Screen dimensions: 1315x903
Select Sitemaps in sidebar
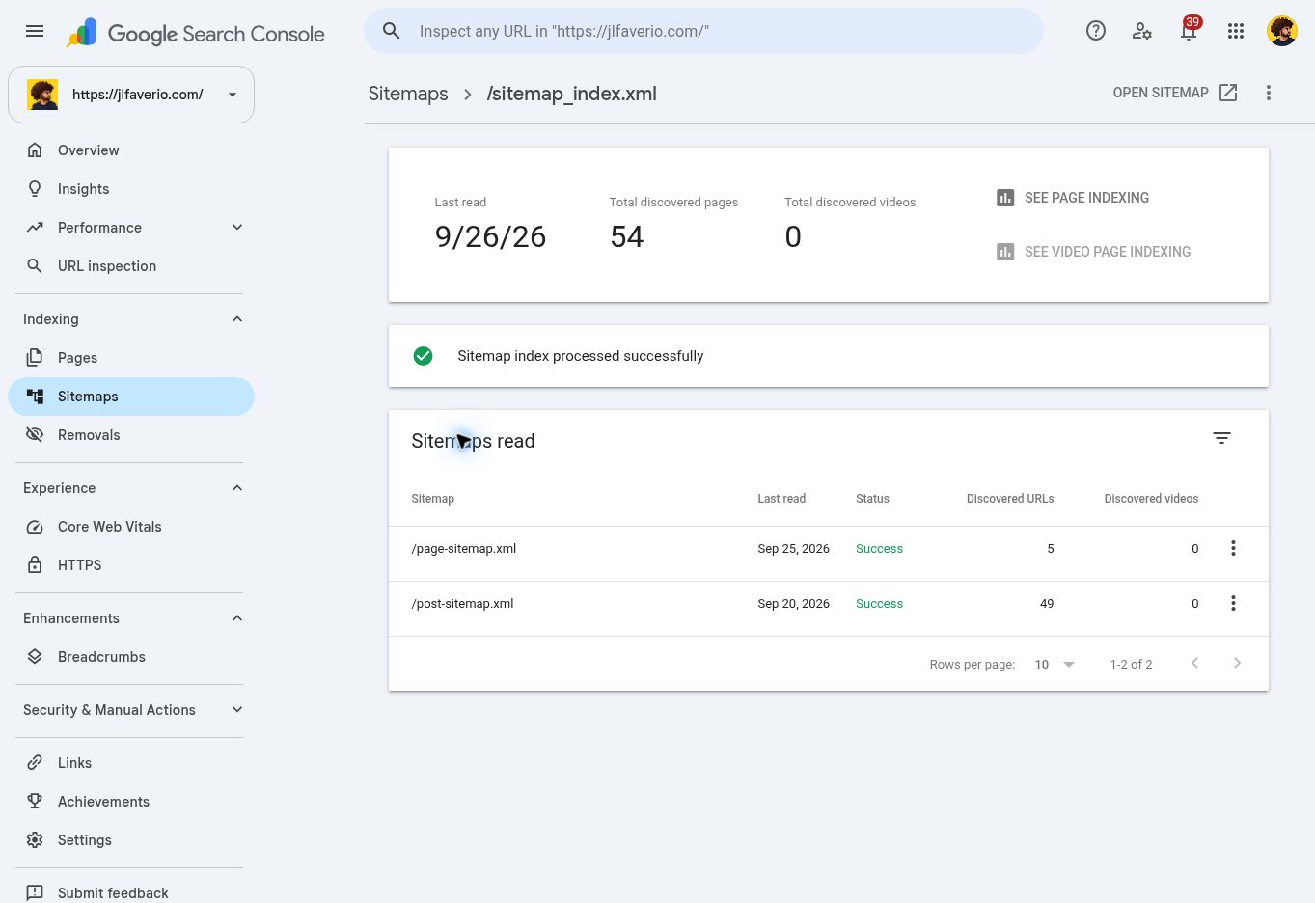[x=131, y=397]
